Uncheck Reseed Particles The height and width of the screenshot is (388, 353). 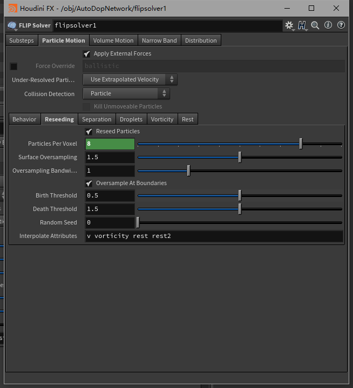click(89, 131)
